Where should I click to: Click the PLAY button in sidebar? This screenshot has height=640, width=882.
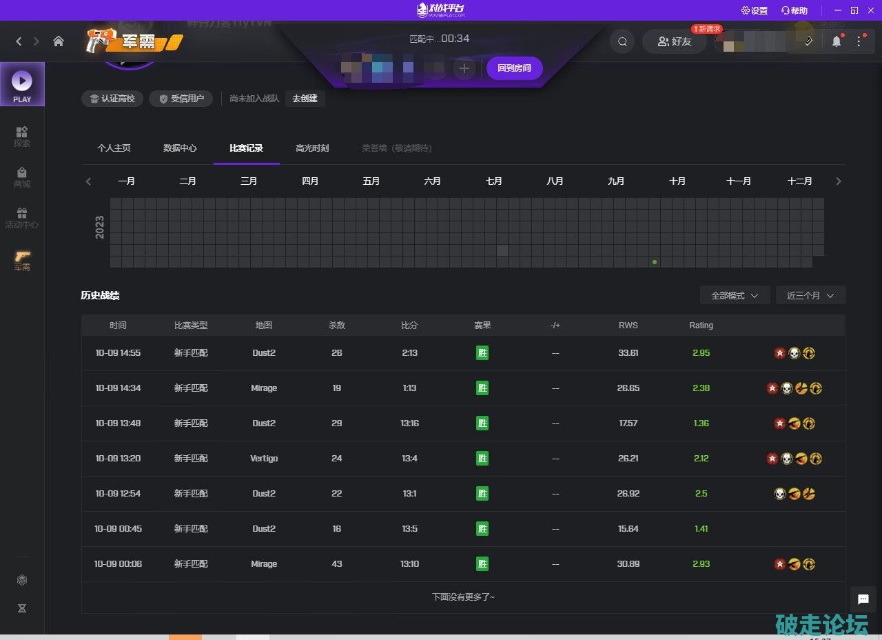coord(22,84)
